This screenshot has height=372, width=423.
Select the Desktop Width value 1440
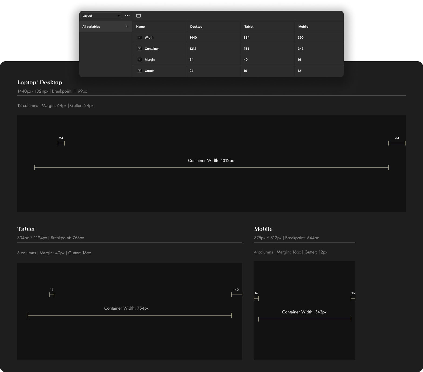pos(193,38)
